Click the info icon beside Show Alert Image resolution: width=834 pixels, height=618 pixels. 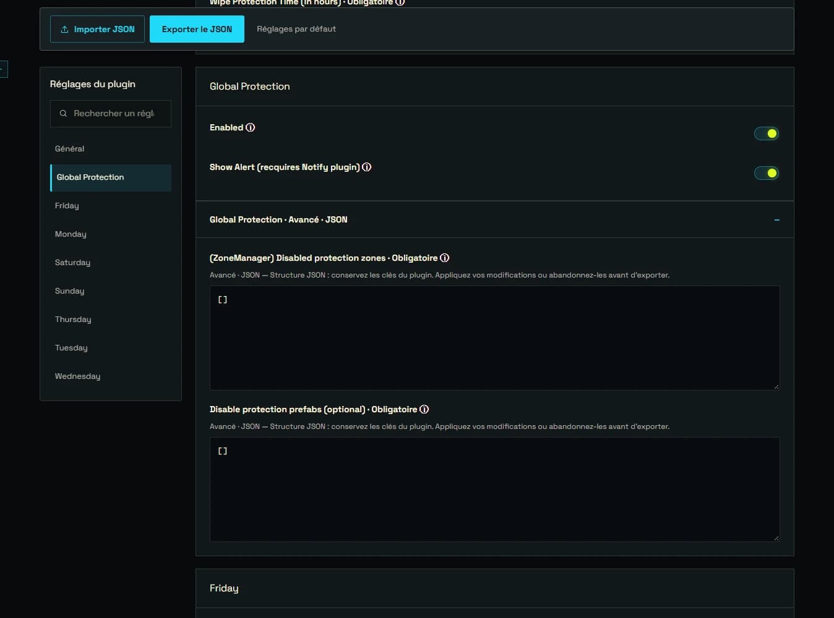366,167
